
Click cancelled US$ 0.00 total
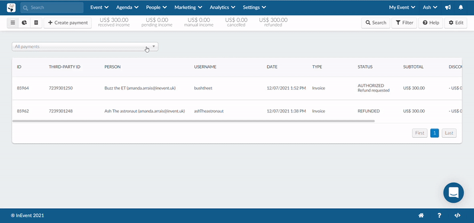pyautogui.click(x=236, y=22)
